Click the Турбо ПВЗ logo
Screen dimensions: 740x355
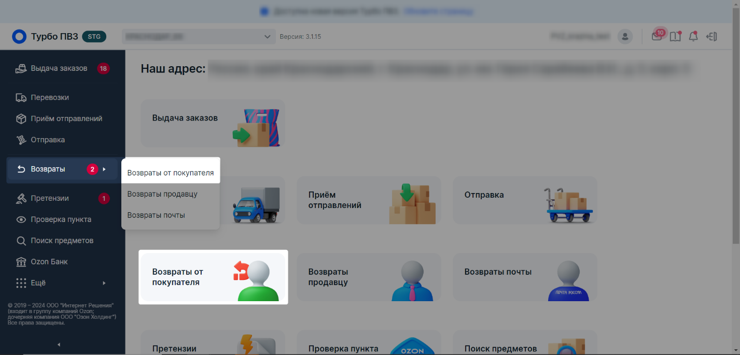pyautogui.click(x=45, y=36)
